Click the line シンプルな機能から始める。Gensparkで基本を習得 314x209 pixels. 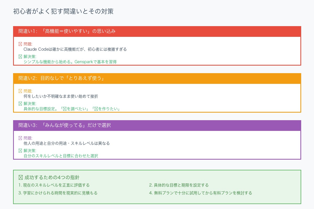click(x=70, y=62)
